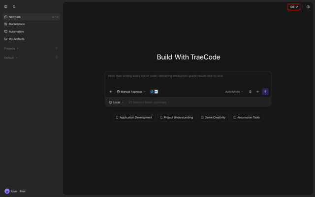The width and height of the screenshot is (315, 197).
Task: Start a New task
Action: tap(31, 17)
